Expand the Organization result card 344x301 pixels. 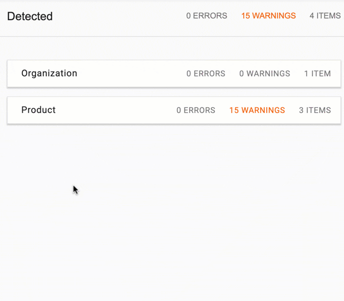174,73
